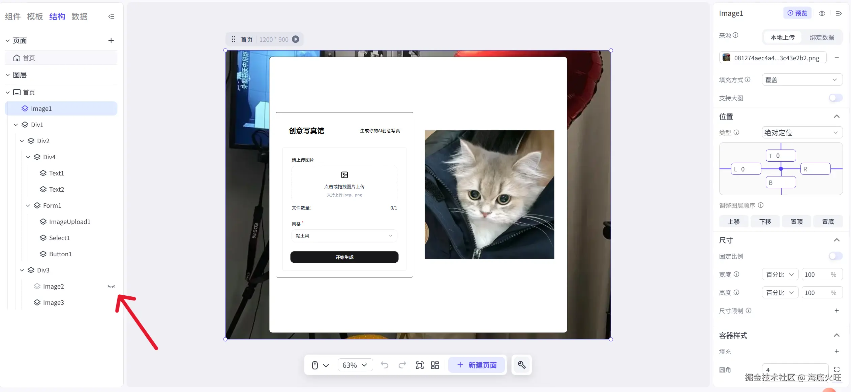Open the settings gear in top right

click(822, 13)
